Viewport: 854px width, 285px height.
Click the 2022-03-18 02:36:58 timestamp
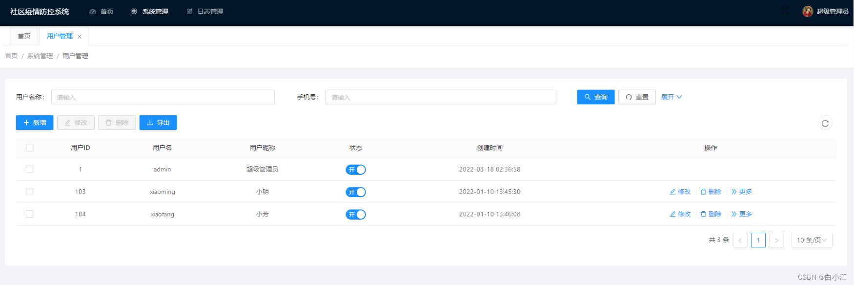[490, 169]
